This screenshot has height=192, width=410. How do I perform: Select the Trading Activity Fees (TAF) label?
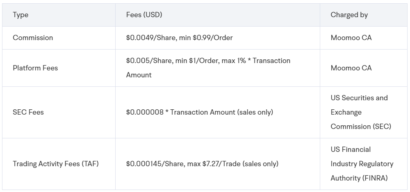tap(56, 164)
